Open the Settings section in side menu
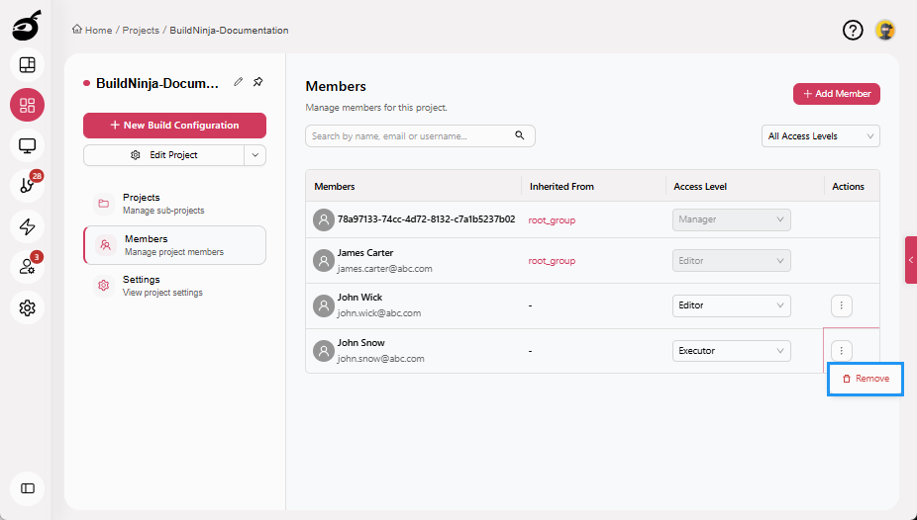The width and height of the screenshot is (917, 520). pyautogui.click(x=174, y=286)
